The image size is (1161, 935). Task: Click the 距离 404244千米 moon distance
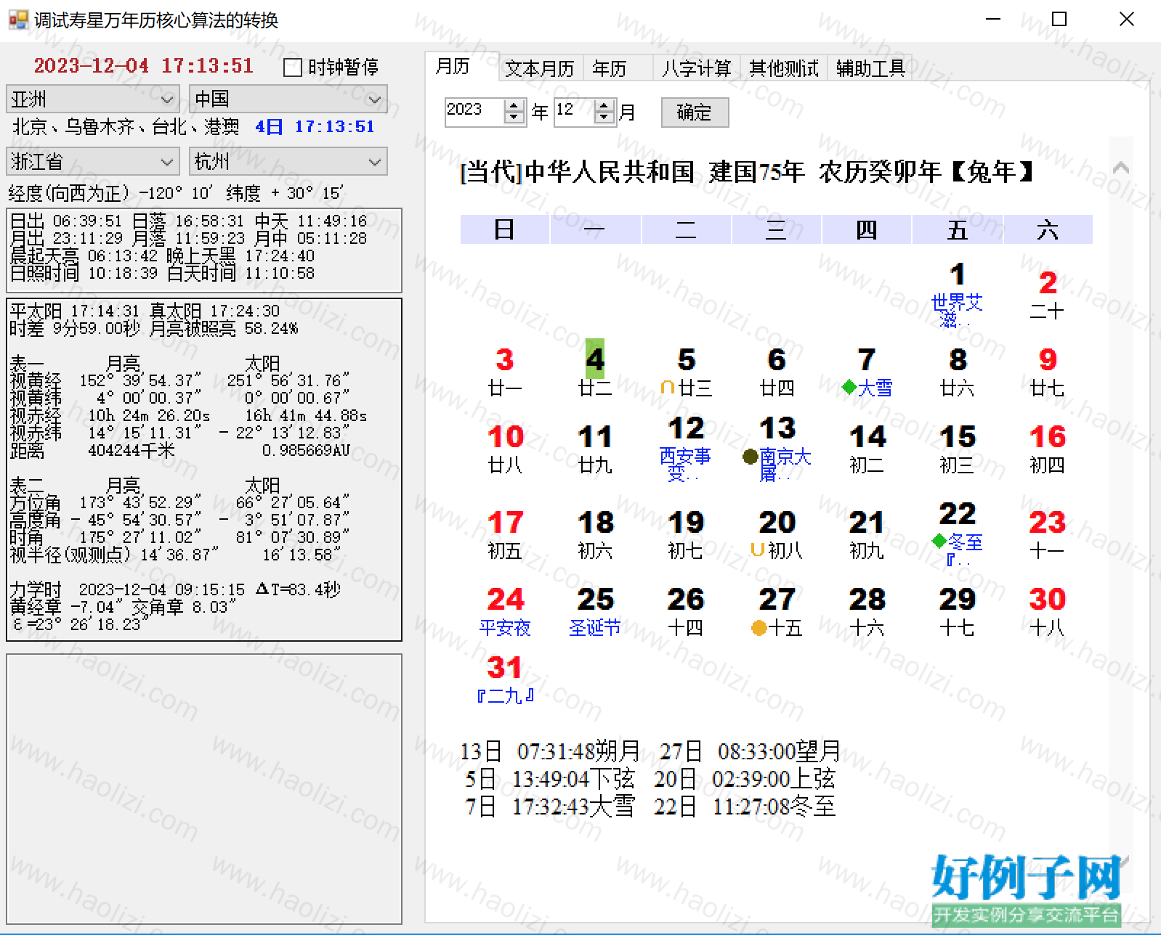coord(93,450)
